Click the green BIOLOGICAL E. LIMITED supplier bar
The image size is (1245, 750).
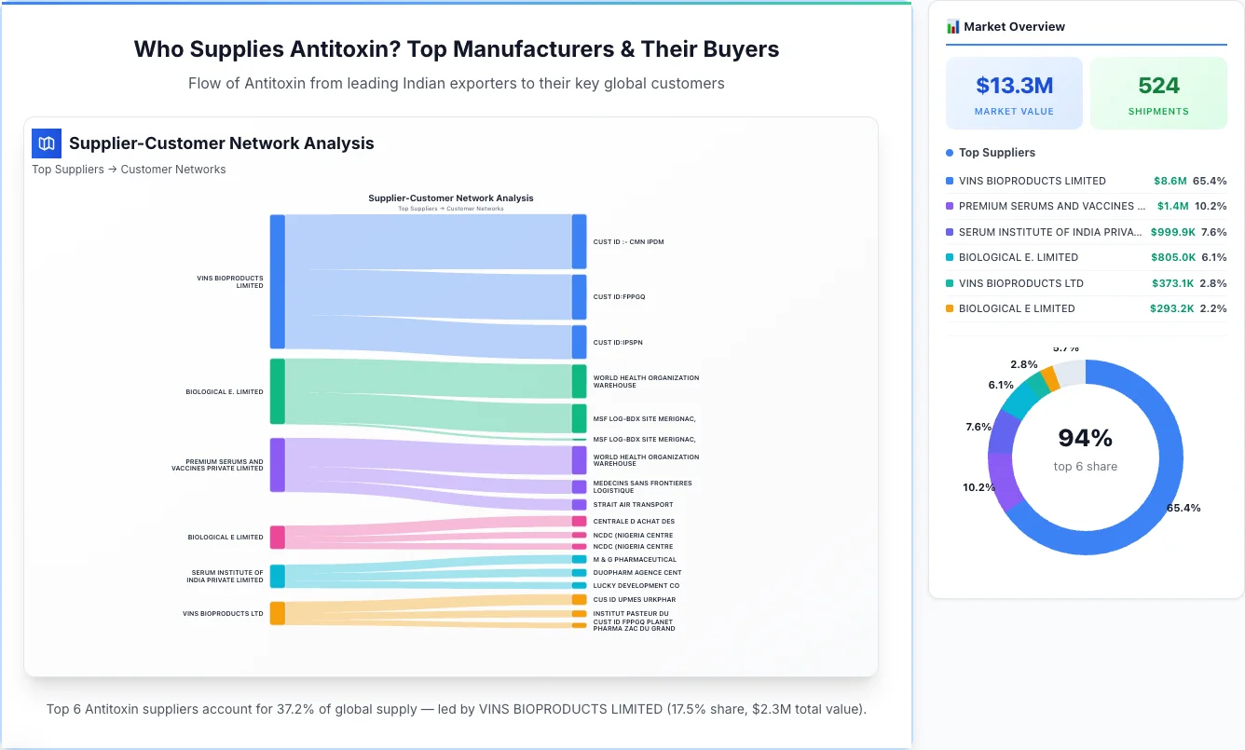(276, 391)
